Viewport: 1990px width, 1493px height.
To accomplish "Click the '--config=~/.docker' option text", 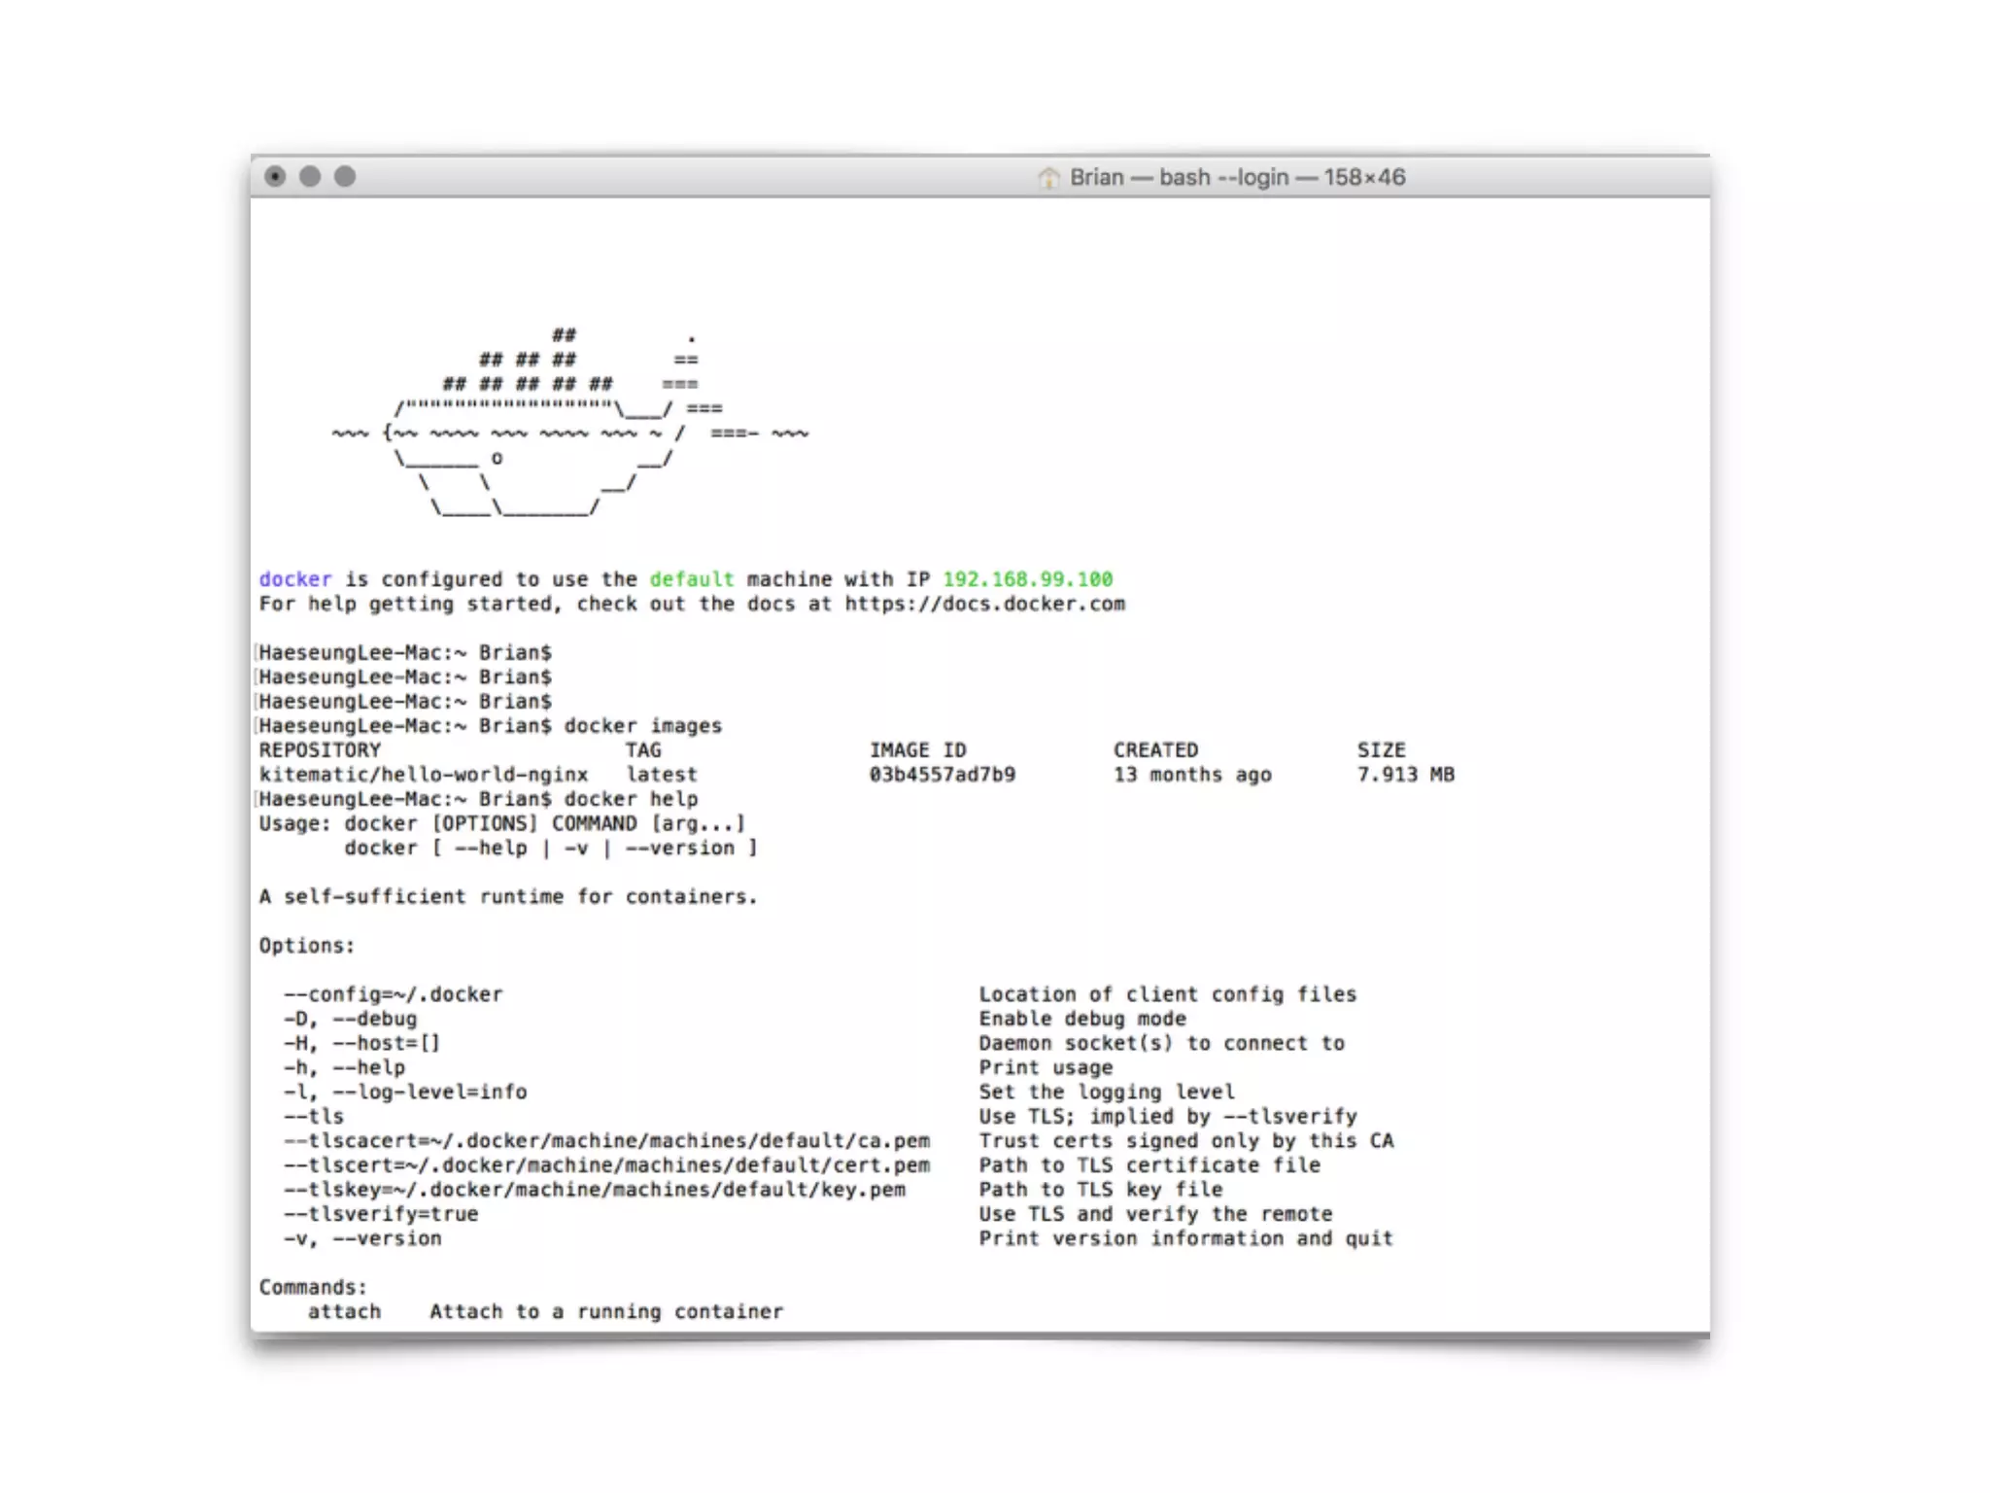I will click(394, 994).
